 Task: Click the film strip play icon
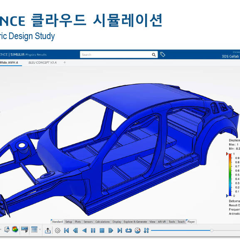tap(25, 229)
